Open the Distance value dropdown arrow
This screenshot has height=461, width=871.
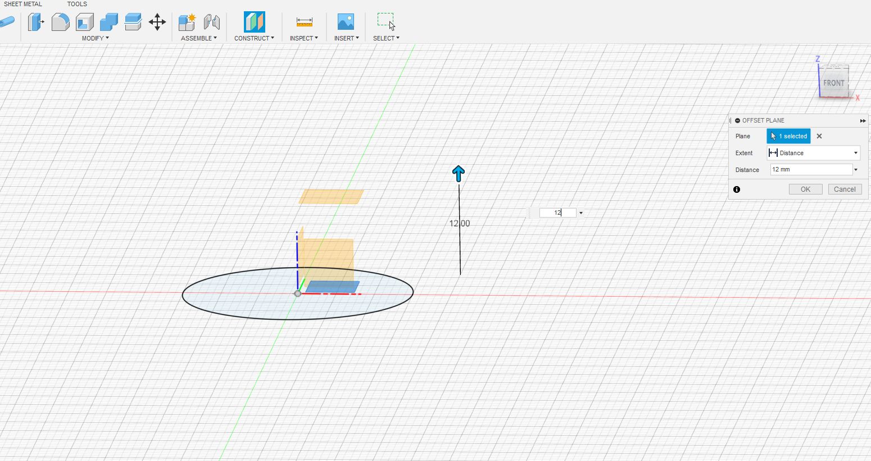pos(856,169)
